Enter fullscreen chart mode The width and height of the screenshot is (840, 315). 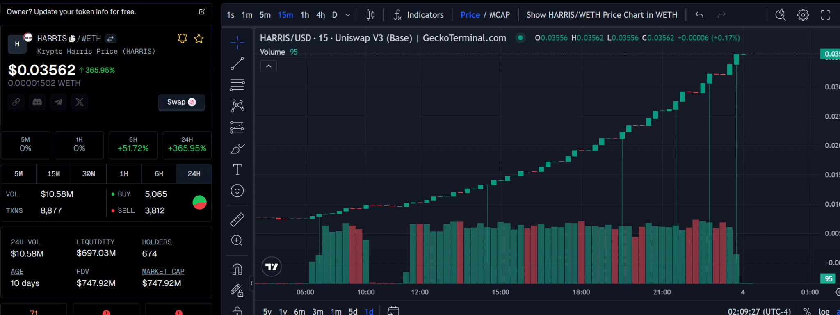[825, 15]
